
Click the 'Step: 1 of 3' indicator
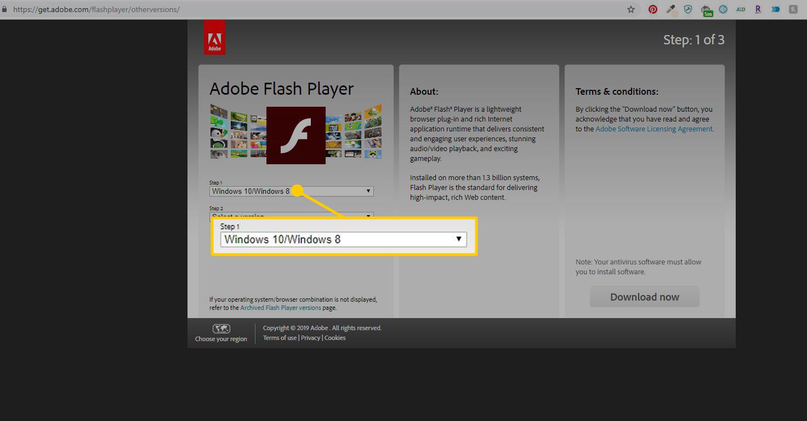694,39
